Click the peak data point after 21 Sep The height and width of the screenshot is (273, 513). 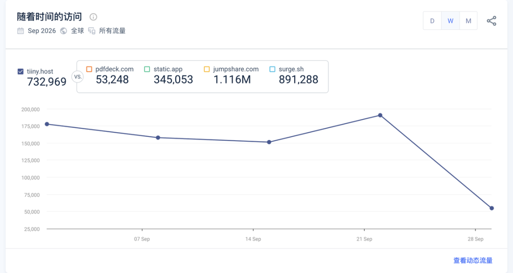tap(380, 116)
